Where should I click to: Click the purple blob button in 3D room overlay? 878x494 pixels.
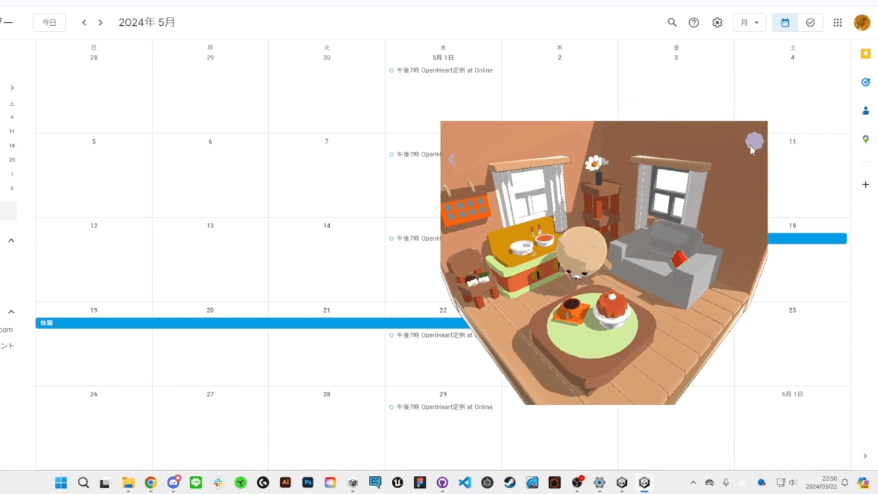(754, 141)
